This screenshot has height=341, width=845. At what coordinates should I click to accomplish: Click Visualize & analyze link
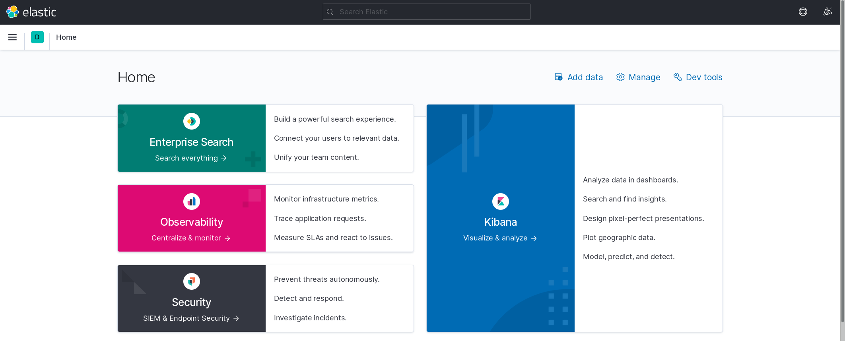(495, 238)
